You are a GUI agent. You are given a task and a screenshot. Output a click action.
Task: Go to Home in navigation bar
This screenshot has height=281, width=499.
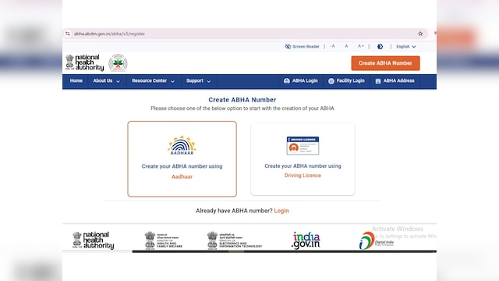tap(76, 81)
